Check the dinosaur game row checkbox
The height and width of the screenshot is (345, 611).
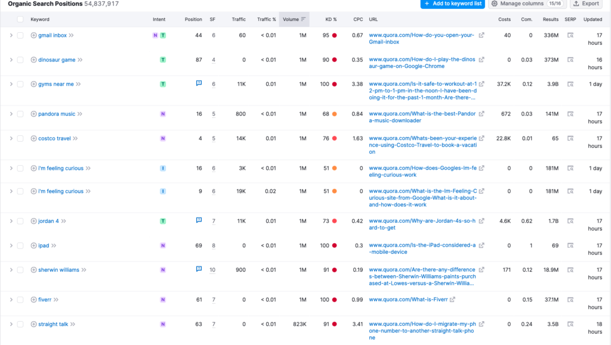click(x=20, y=60)
